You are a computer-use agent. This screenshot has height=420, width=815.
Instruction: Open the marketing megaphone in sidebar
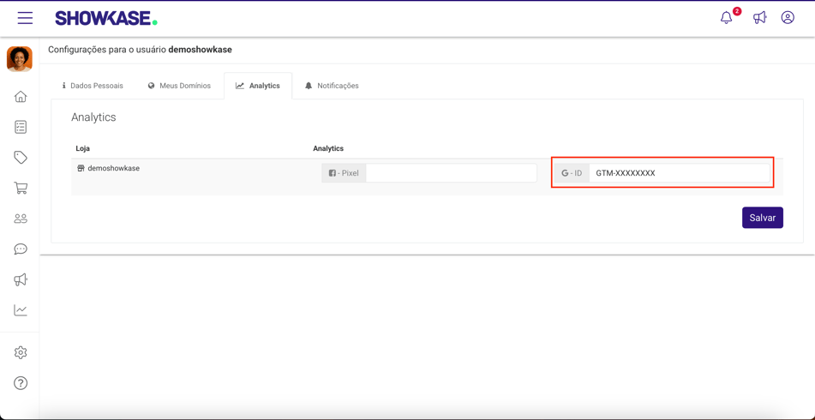[21, 279]
